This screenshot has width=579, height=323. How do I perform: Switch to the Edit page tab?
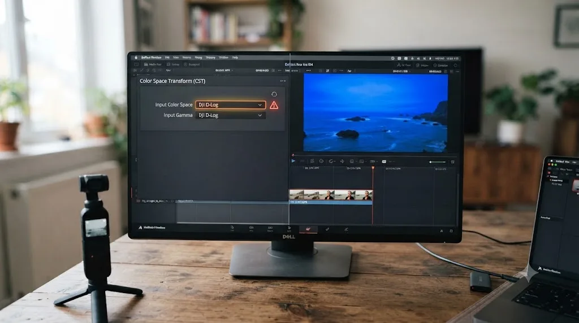[270, 229]
